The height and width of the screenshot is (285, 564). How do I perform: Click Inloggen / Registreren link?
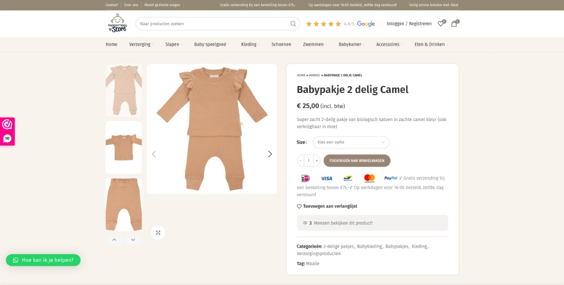409,24
